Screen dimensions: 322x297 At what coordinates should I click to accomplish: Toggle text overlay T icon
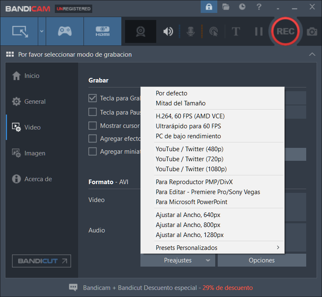pos(236,32)
